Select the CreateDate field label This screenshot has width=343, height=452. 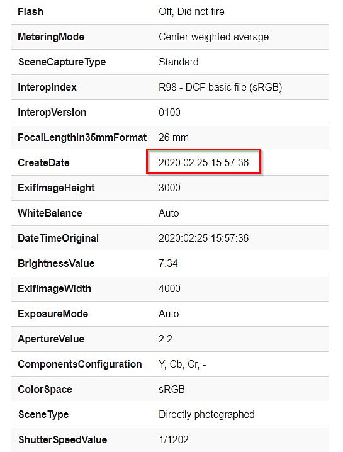point(43,162)
